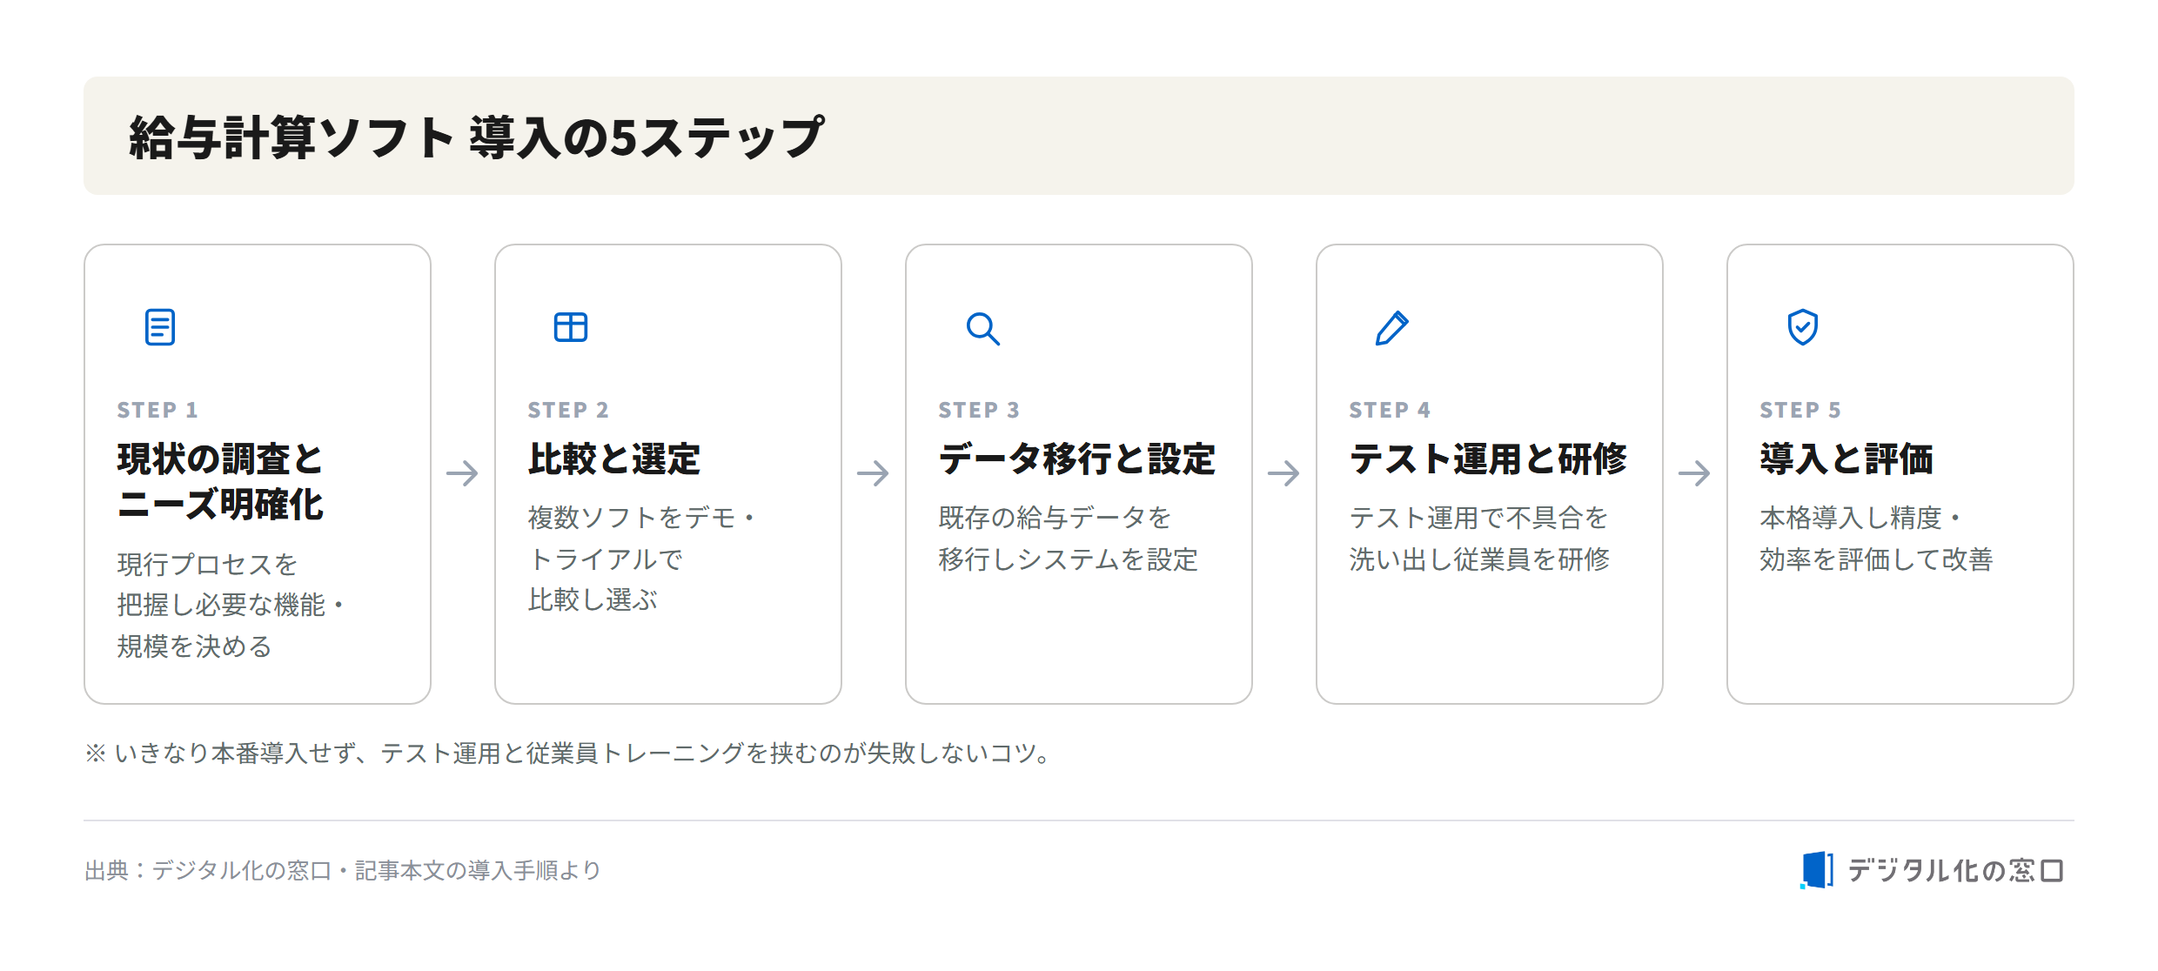Click the STEP 3 label
The width and height of the screenshot is (2158, 971).
click(979, 410)
